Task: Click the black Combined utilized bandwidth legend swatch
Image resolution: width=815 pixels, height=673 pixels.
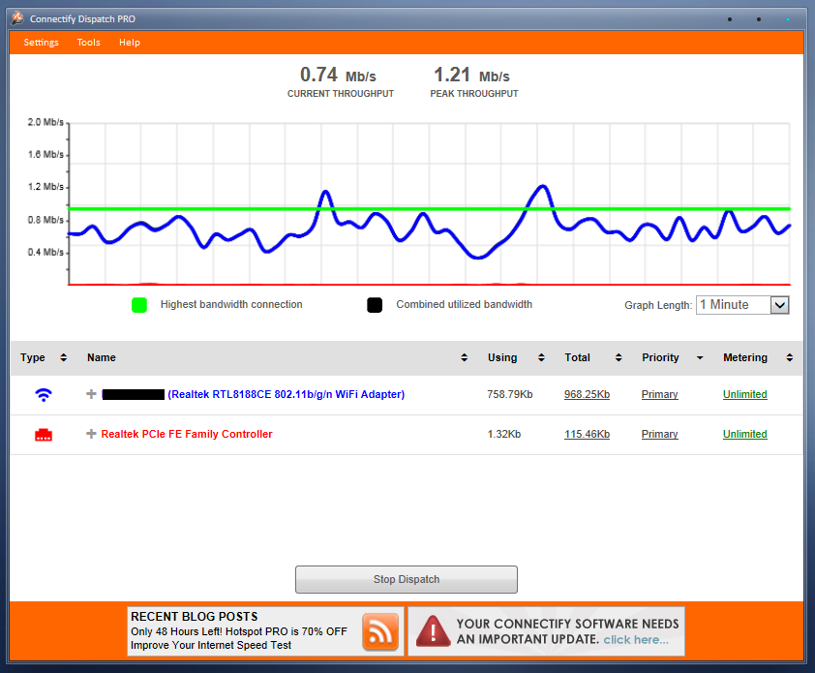Action: point(375,304)
